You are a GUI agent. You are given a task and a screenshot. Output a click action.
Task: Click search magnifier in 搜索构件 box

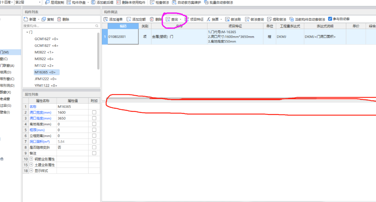(97, 26)
